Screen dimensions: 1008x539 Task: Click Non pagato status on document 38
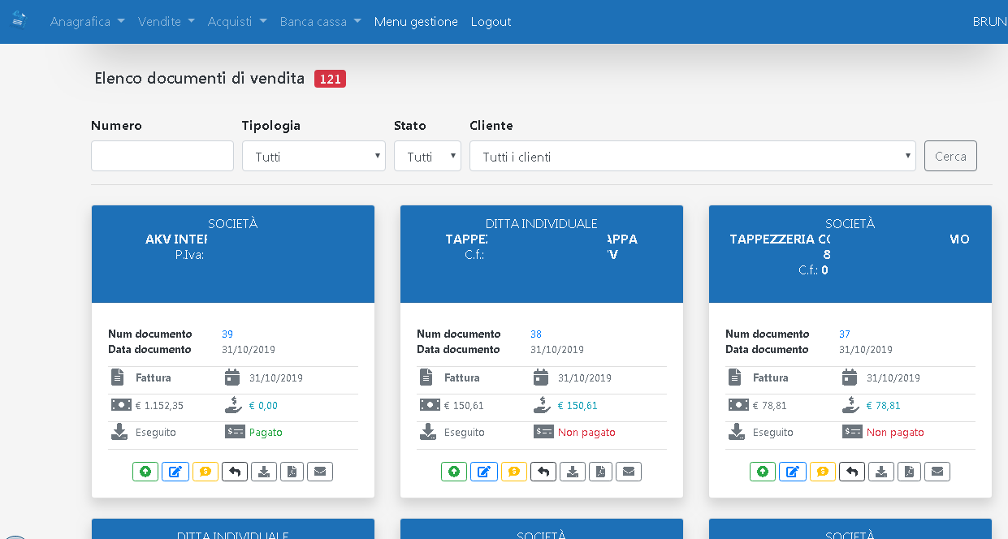point(586,433)
